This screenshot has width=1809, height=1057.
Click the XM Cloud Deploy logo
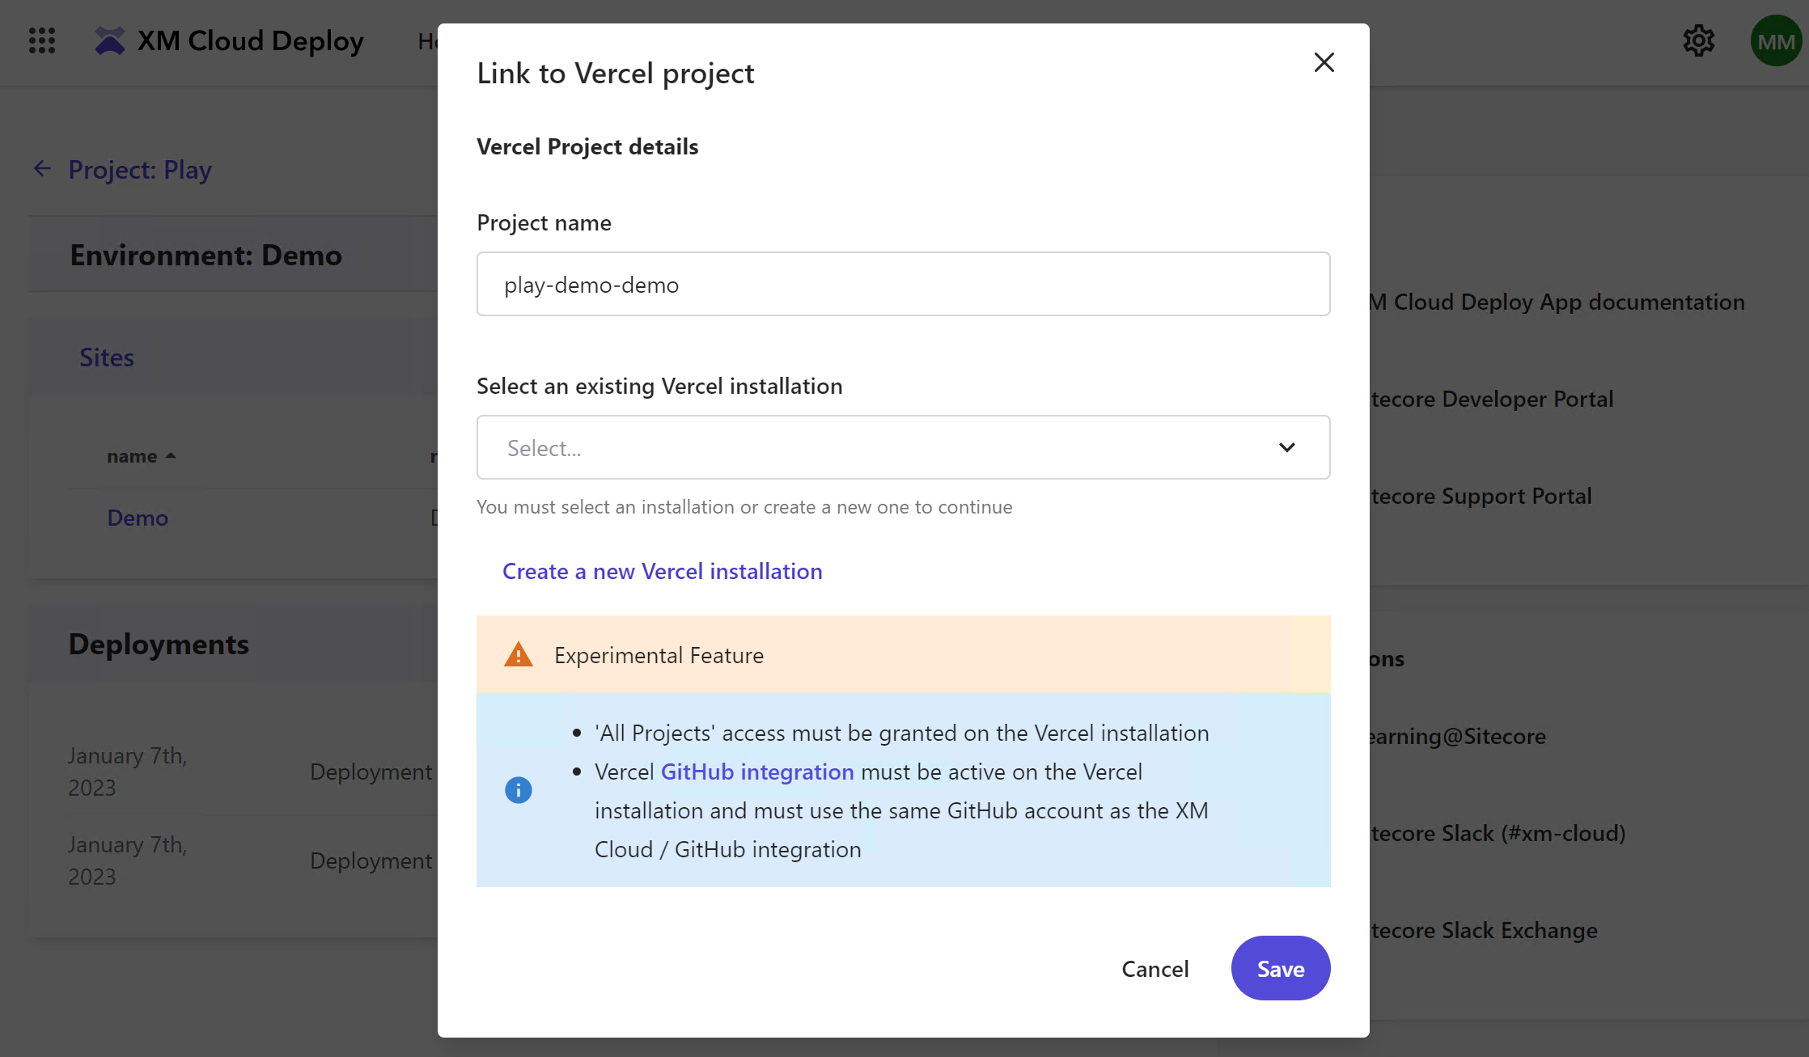click(x=229, y=40)
